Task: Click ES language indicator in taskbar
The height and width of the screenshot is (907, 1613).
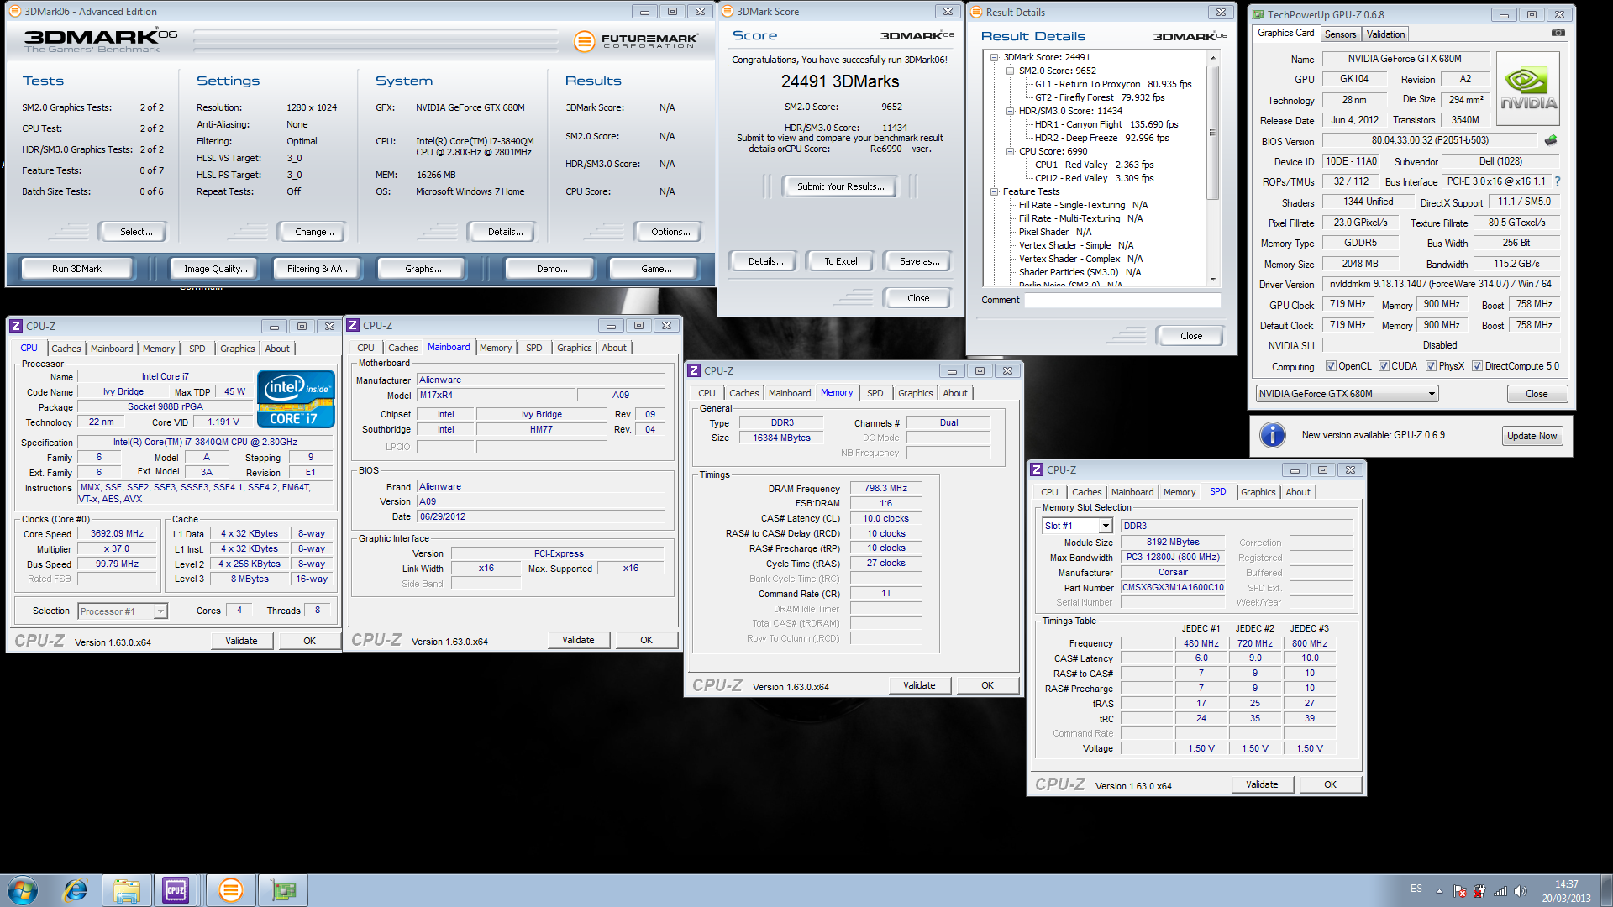Action: pyautogui.click(x=1416, y=889)
